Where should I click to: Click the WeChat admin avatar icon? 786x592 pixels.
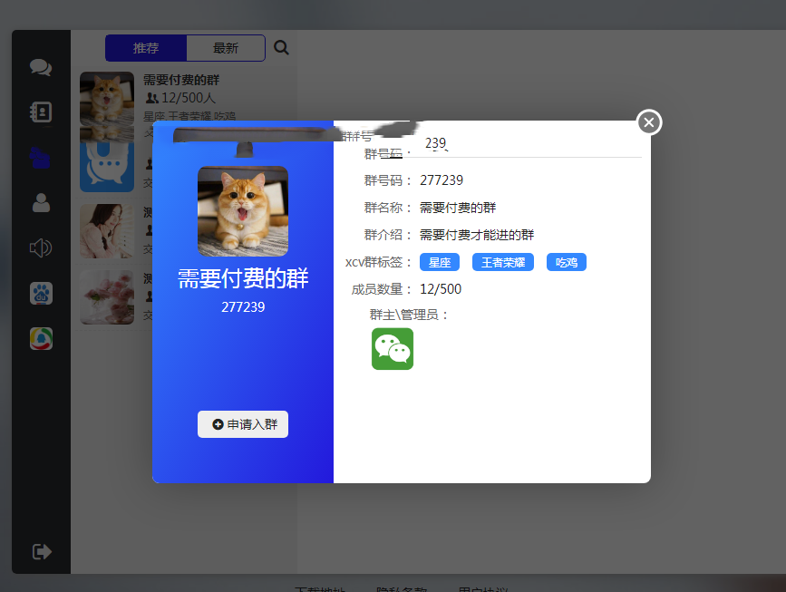pos(393,349)
